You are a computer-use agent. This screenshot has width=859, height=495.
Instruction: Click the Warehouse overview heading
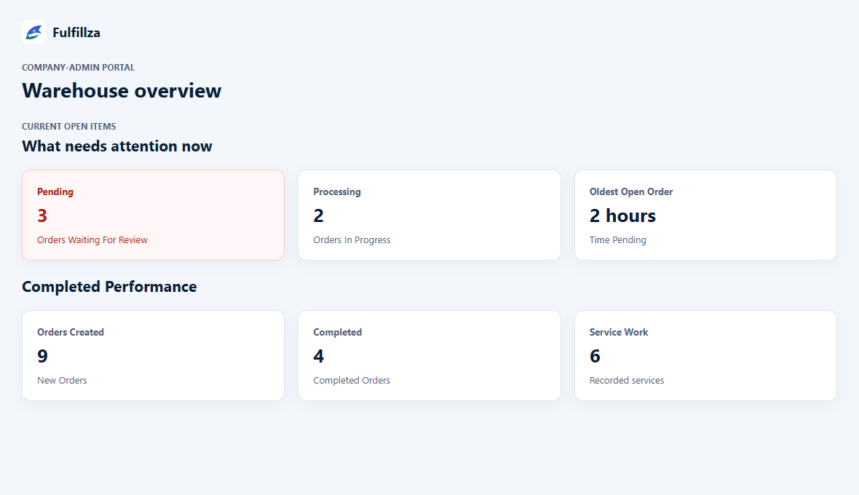tap(122, 90)
